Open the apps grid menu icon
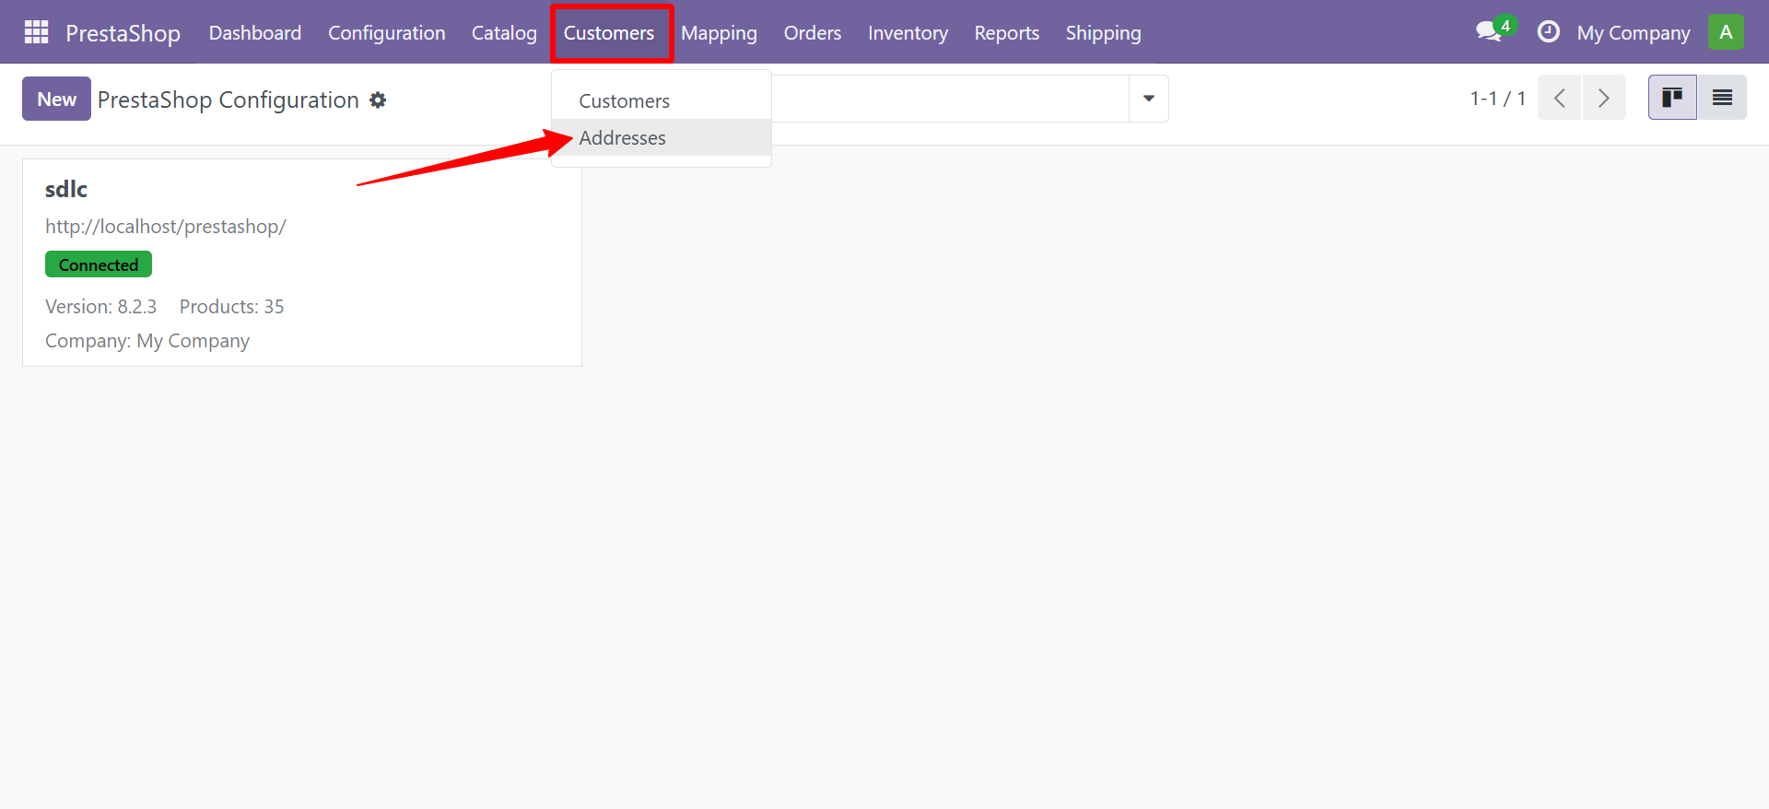1769x809 pixels. (x=36, y=32)
